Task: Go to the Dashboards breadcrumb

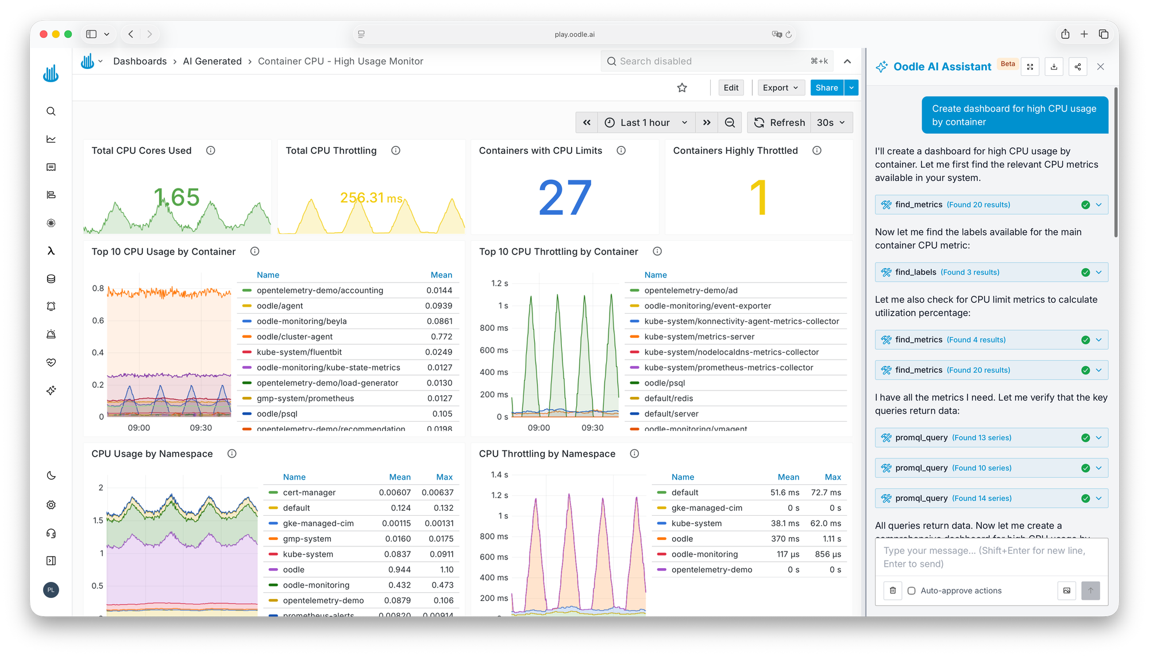Action: pos(140,61)
